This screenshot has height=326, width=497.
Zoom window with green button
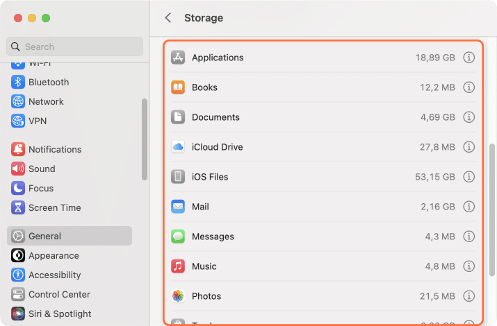click(x=46, y=18)
